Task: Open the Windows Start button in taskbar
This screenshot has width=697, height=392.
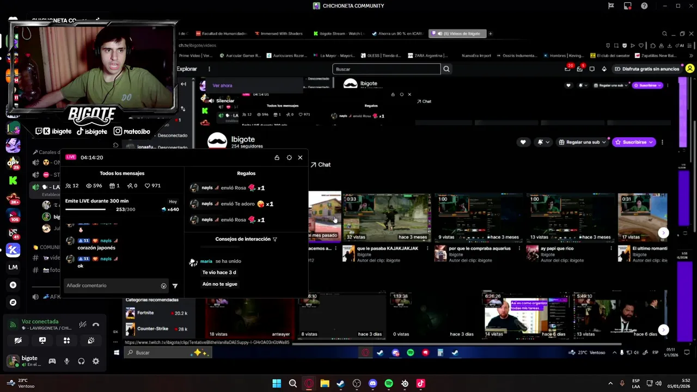Action: (x=277, y=383)
